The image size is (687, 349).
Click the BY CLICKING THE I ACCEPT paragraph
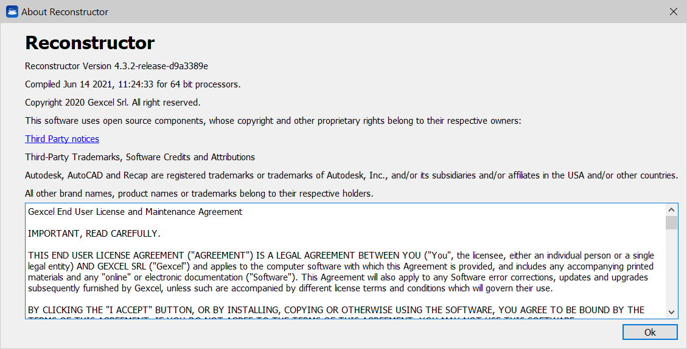[336, 310]
